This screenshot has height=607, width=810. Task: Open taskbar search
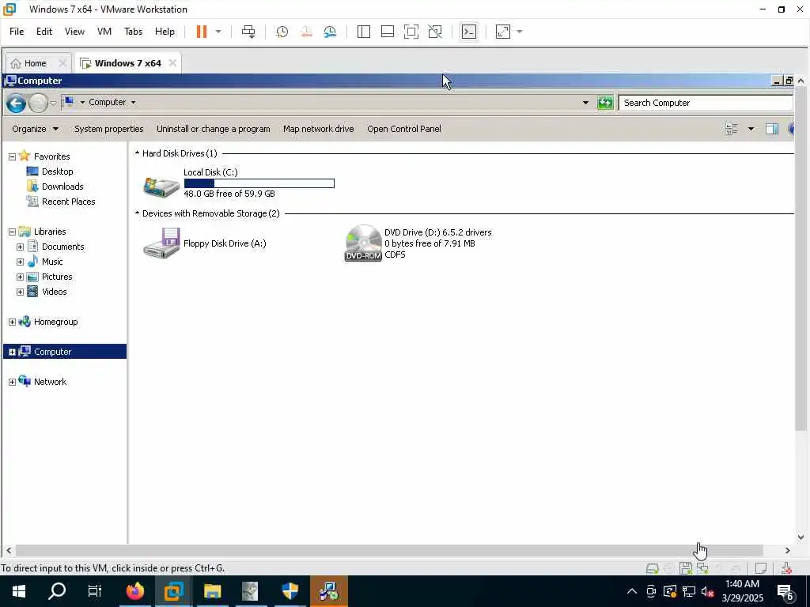pos(57,591)
